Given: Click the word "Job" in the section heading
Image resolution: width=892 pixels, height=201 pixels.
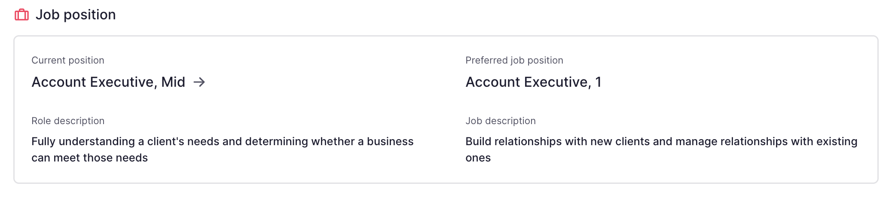Looking at the screenshot, I should [48, 15].
